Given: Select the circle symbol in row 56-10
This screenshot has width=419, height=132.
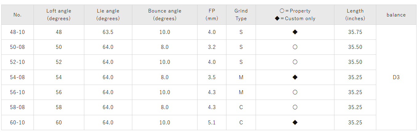Looking at the screenshot, I should coord(295,92).
